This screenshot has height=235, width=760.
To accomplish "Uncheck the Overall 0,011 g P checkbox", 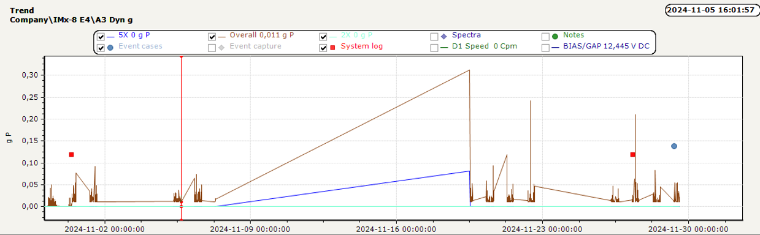I will (212, 36).
